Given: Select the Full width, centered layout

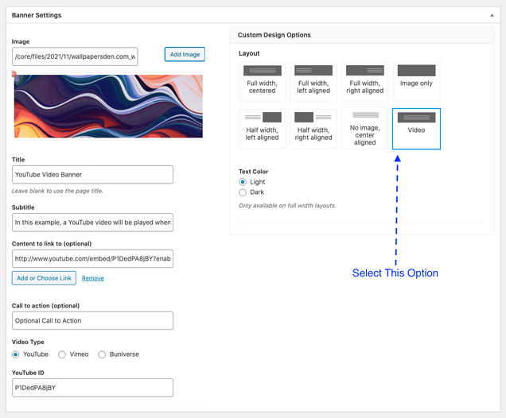Looking at the screenshot, I should pos(262,82).
